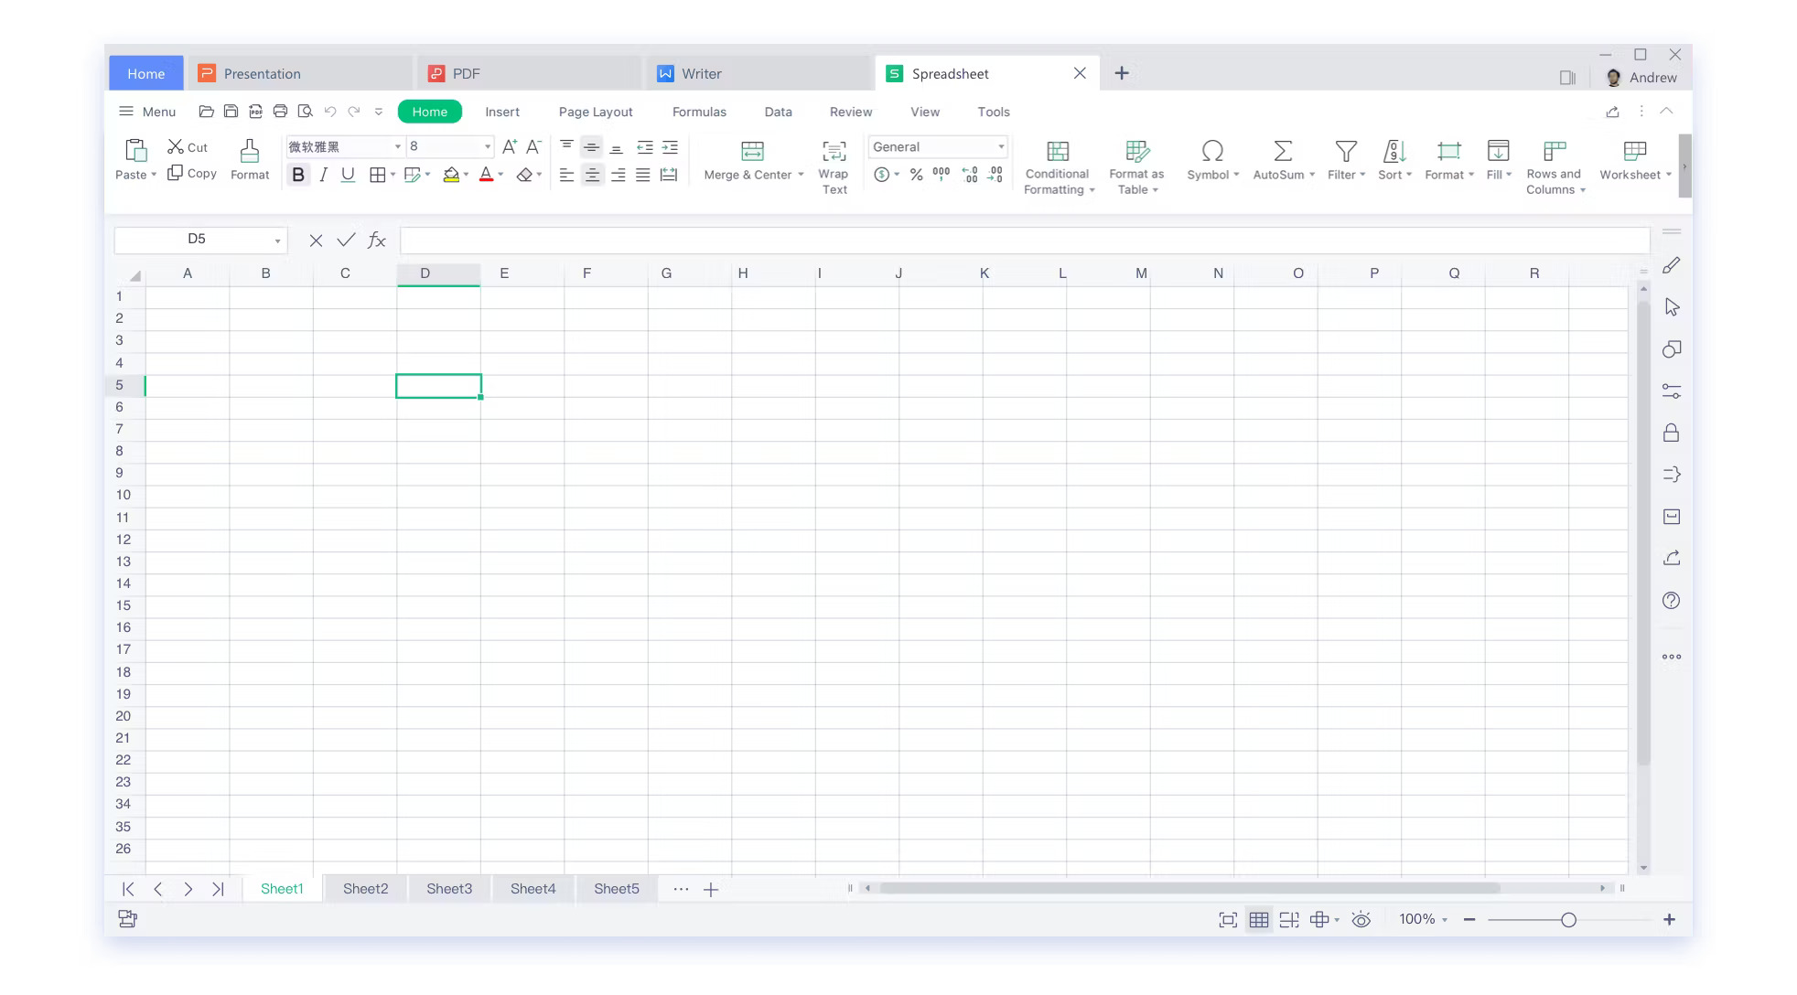Screen dimensions: 1797x995
Task: Click the increase decimal places icon
Action: pyautogui.click(x=970, y=174)
